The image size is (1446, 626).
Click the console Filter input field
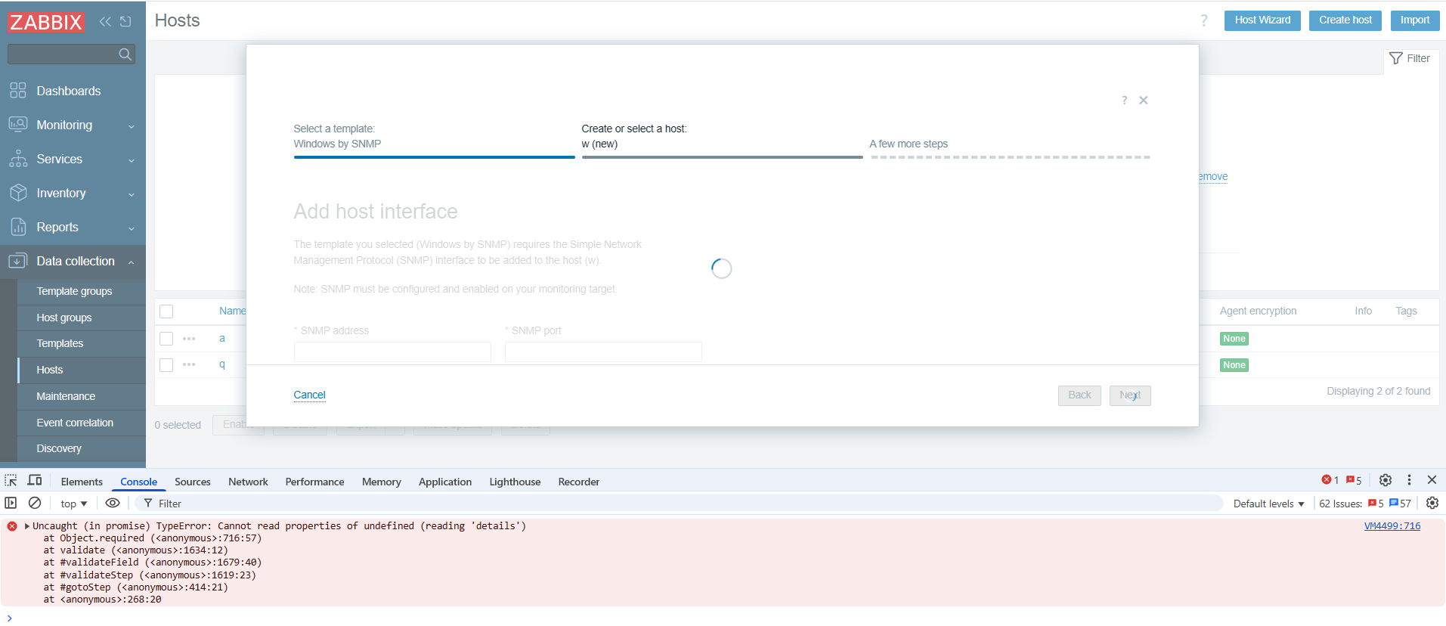(680, 504)
